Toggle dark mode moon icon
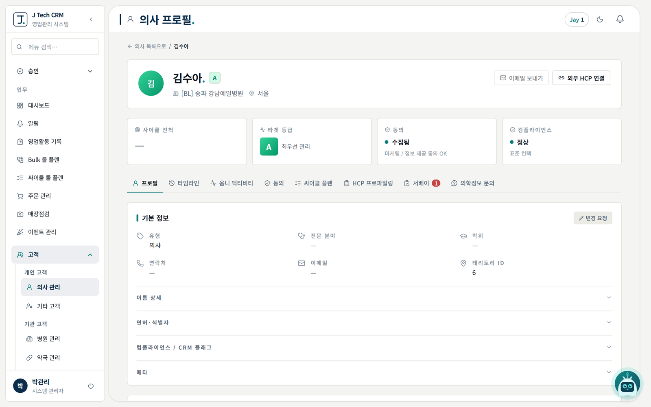This screenshot has height=407, width=651. [600, 20]
